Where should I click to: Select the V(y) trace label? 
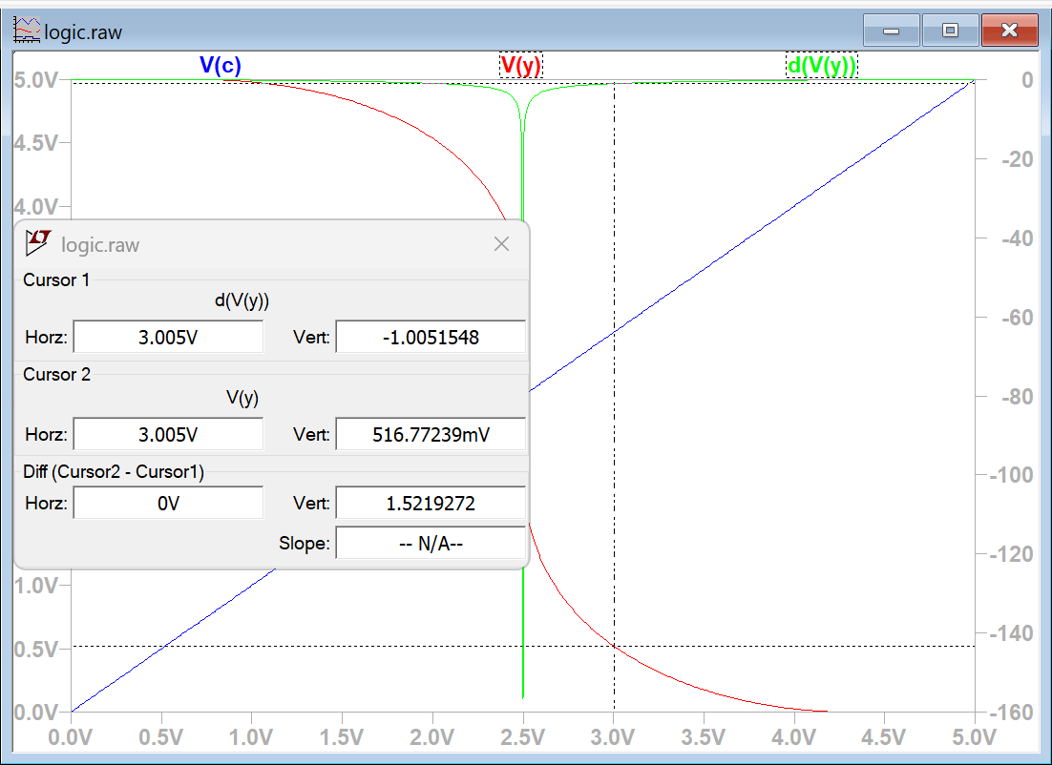(521, 65)
